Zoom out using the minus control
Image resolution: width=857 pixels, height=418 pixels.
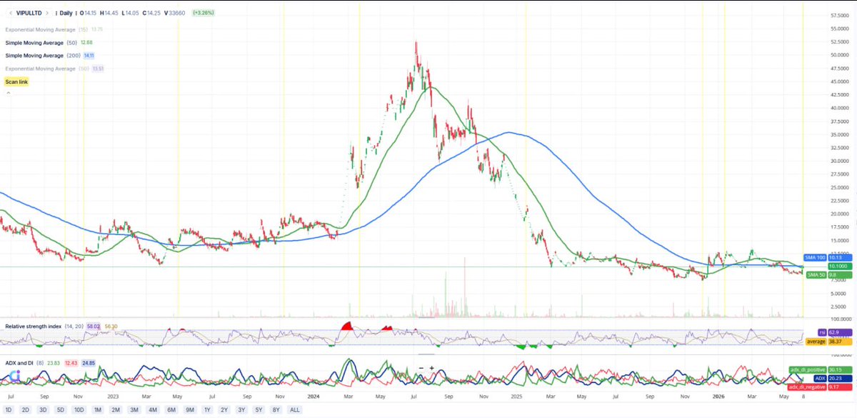tap(421, 368)
